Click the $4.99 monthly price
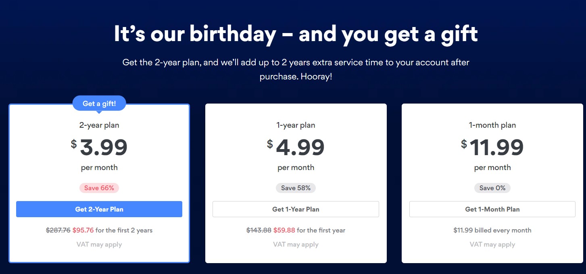 pyautogui.click(x=300, y=148)
